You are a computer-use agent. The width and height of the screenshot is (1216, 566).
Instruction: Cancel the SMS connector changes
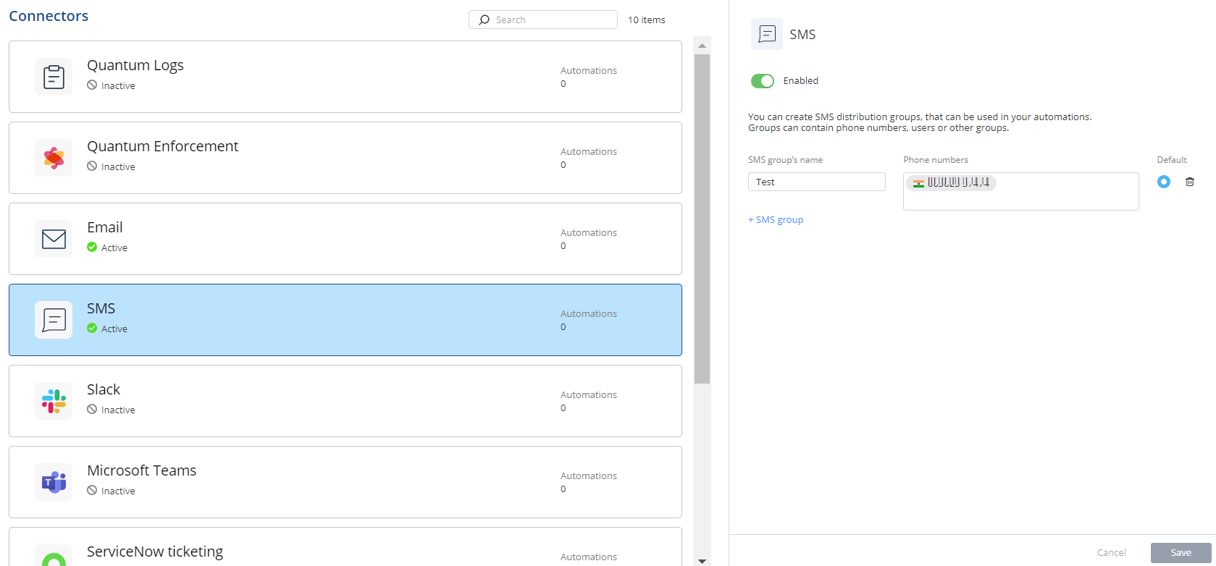1112,553
